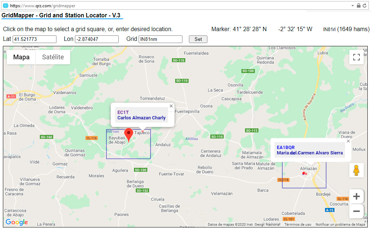Image resolution: width=371 pixels, height=230 pixels.
Task: Click the Berlanga de Duero town label
Action: pos(135,184)
